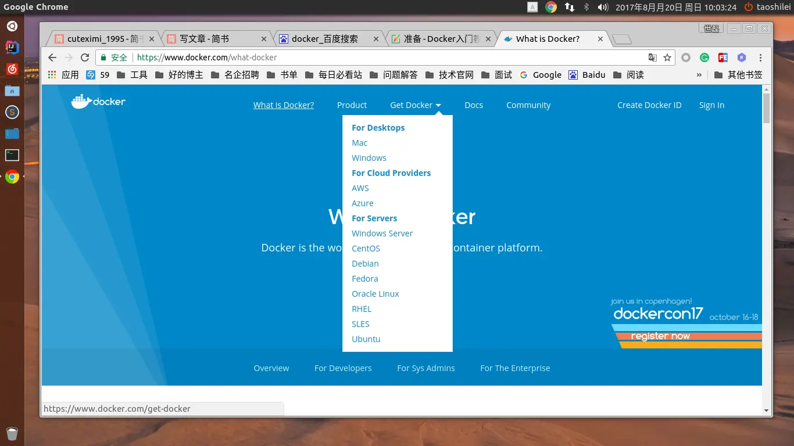
Task: Go back with the browser back arrow
Action: 52,57
